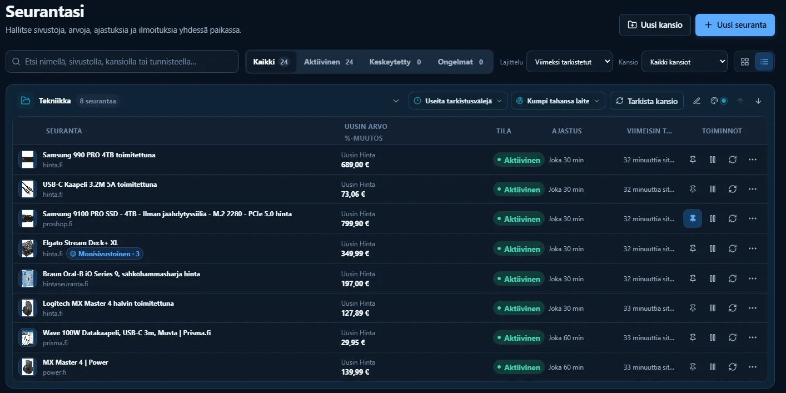786x393 pixels.
Task: Click the Aktiivinen status of MX Master 4 | Power
Action: (x=518, y=367)
